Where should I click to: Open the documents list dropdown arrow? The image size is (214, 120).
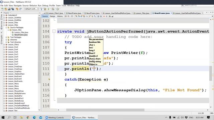(211, 13)
